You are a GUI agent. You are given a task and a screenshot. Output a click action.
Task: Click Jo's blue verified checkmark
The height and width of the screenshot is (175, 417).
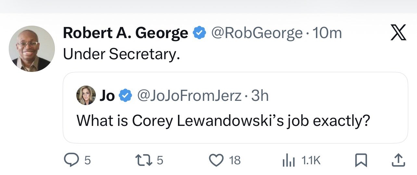coord(126,96)
